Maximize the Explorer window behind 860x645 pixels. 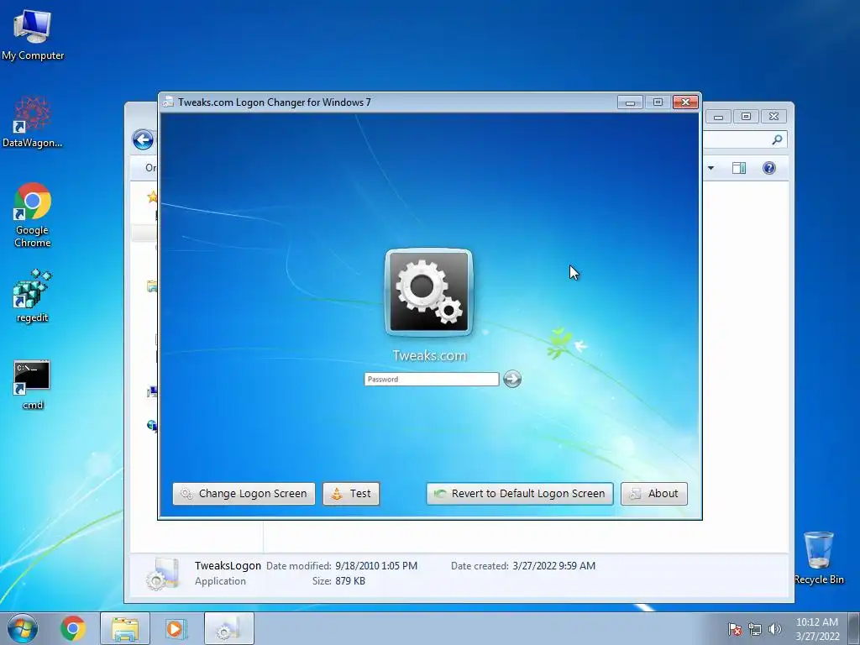click(x=746, y=116)
